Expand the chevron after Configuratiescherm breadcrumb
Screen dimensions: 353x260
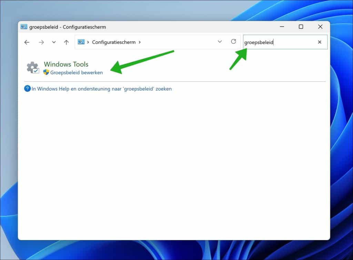pyautogui.click(x=140, y=42)
